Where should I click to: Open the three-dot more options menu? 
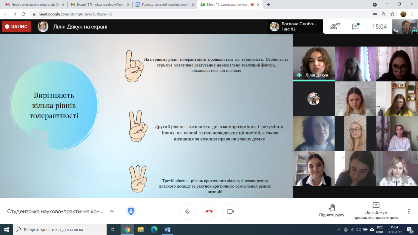click(x=409, y=211)
